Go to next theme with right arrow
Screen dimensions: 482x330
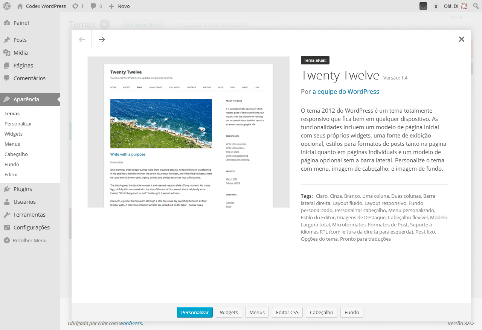(102, 39)
